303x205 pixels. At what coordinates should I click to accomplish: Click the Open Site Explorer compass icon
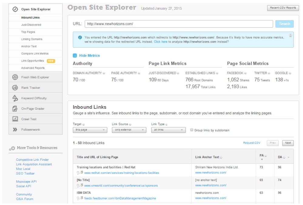[x=15, y=9]
